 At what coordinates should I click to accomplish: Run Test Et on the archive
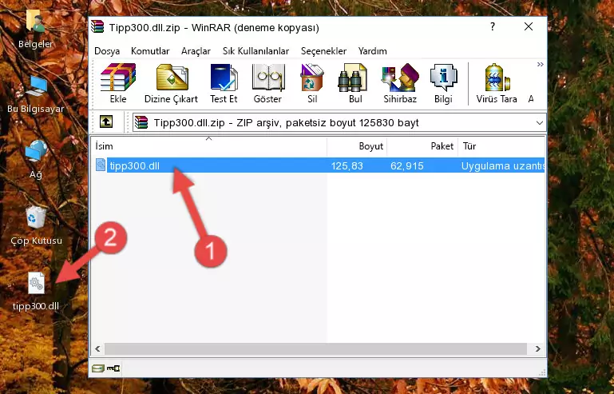pyautogui.click(x=224, y=83)
